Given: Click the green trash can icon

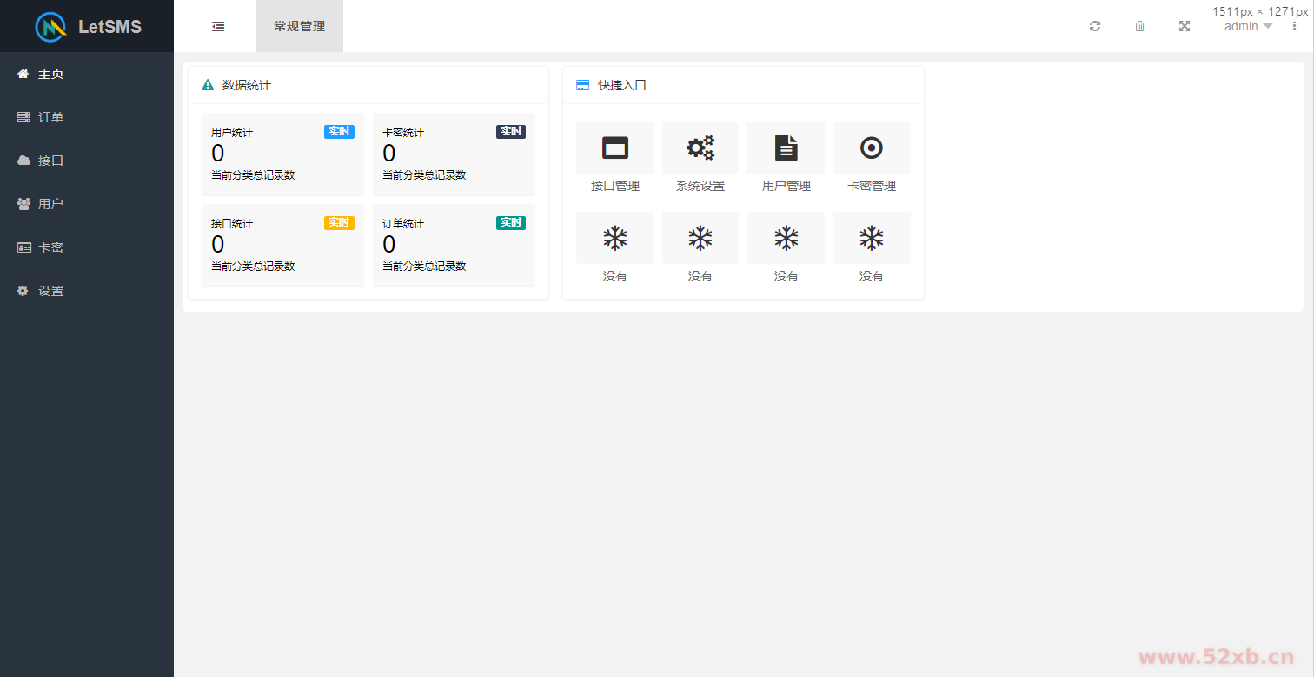Looking at the screenshot, I should coord(1139,26).
